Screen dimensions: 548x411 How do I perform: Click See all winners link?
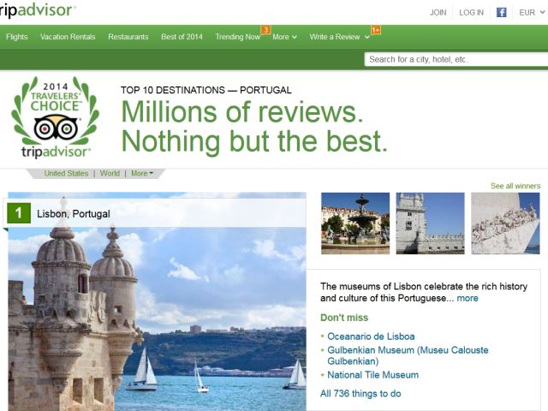515,186
